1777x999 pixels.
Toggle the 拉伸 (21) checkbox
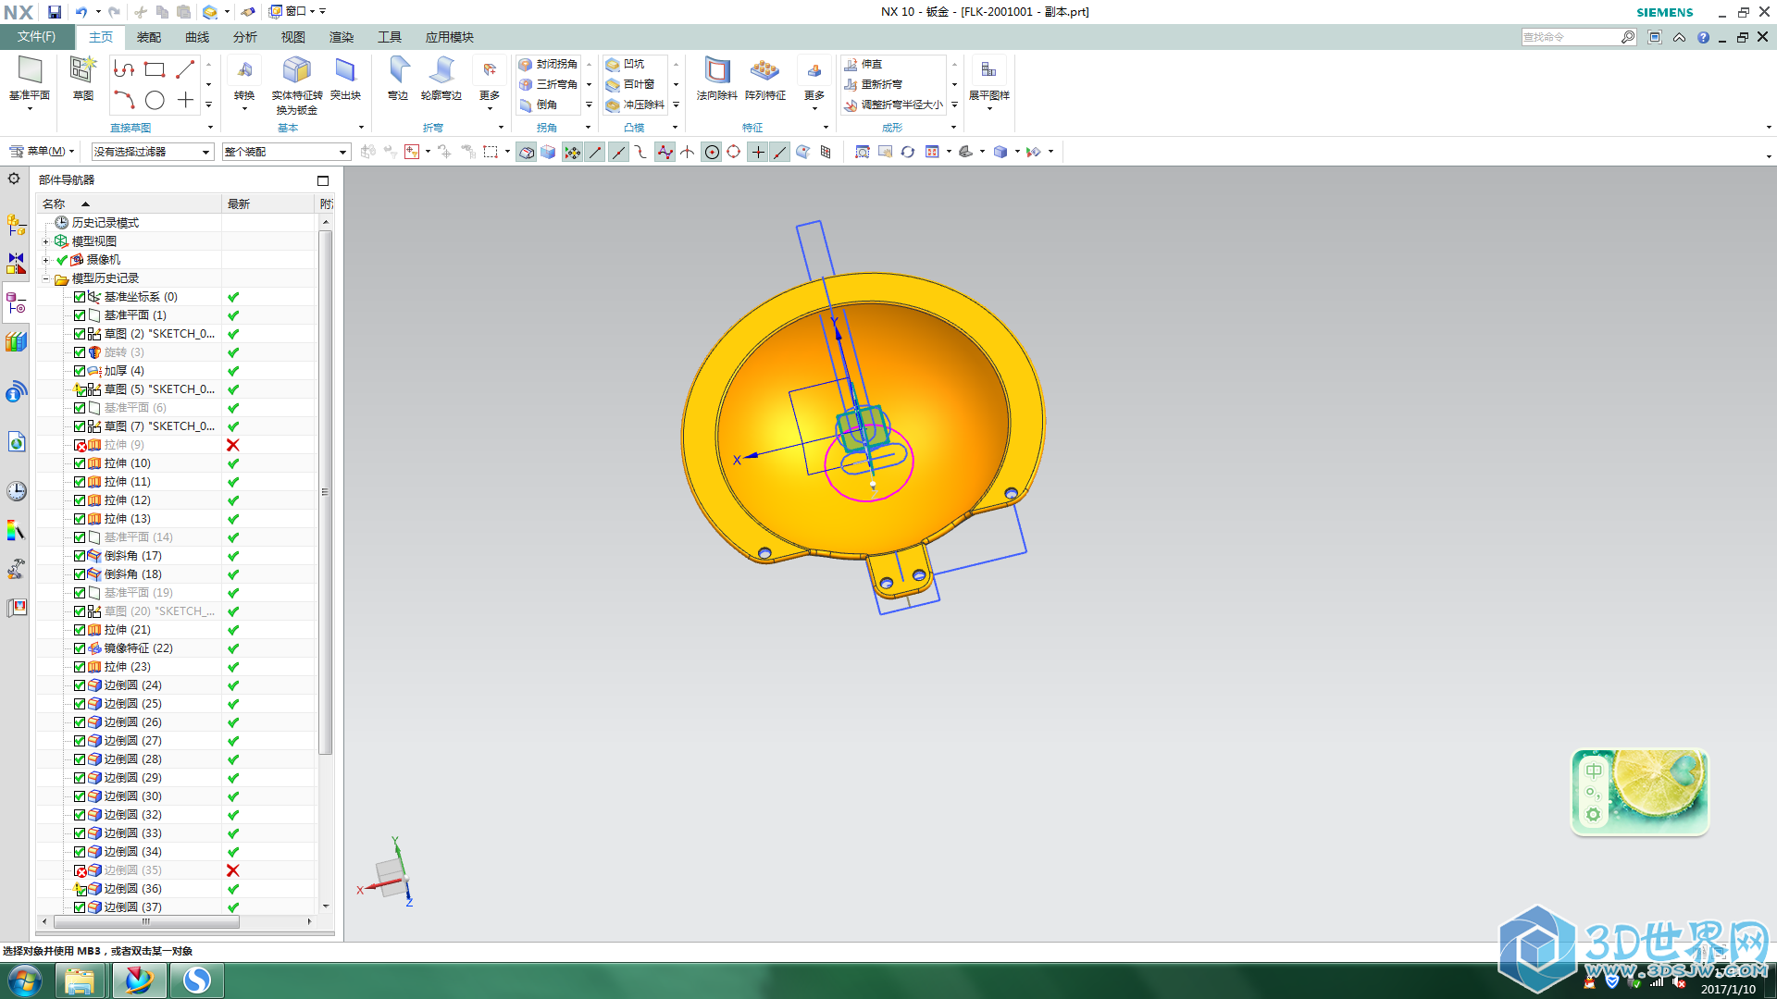(x=80, y=630)
